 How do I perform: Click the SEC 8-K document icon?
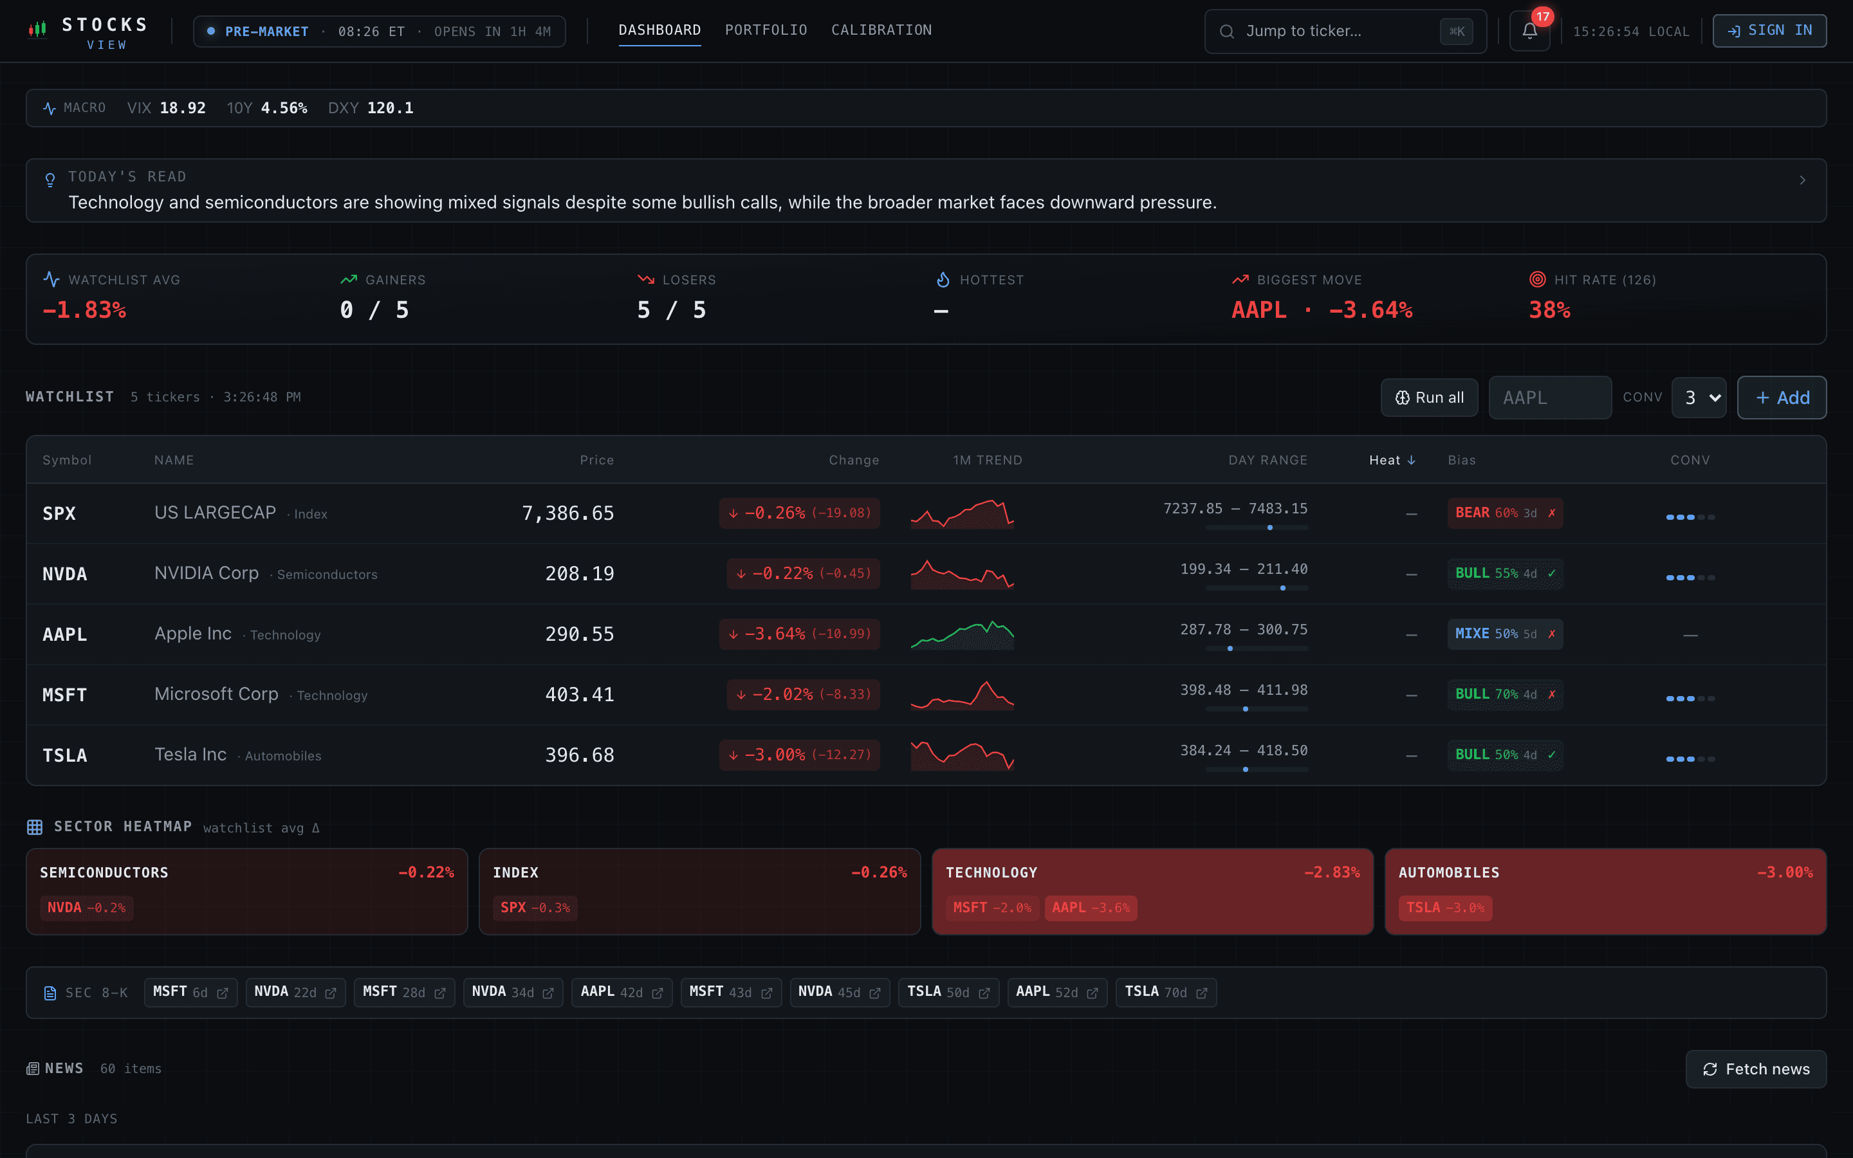click(50, 993)
